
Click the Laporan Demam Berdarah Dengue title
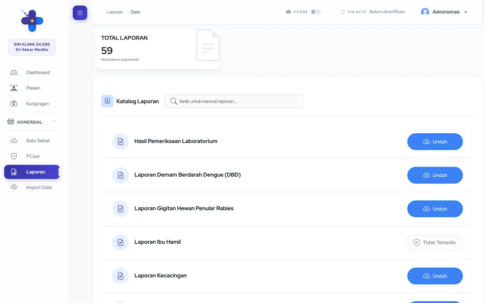click(x=187, y=175)
